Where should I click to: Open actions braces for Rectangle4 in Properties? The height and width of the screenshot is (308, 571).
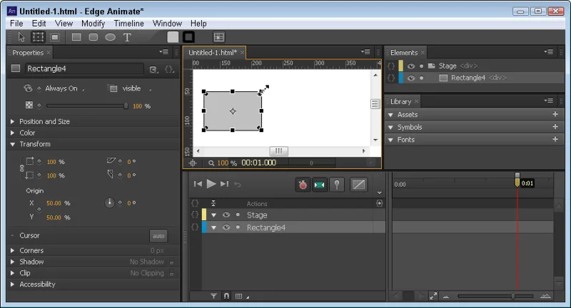[169, 69]
